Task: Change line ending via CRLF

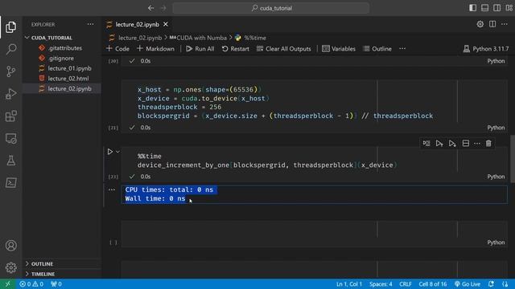Action: point(406,284)
